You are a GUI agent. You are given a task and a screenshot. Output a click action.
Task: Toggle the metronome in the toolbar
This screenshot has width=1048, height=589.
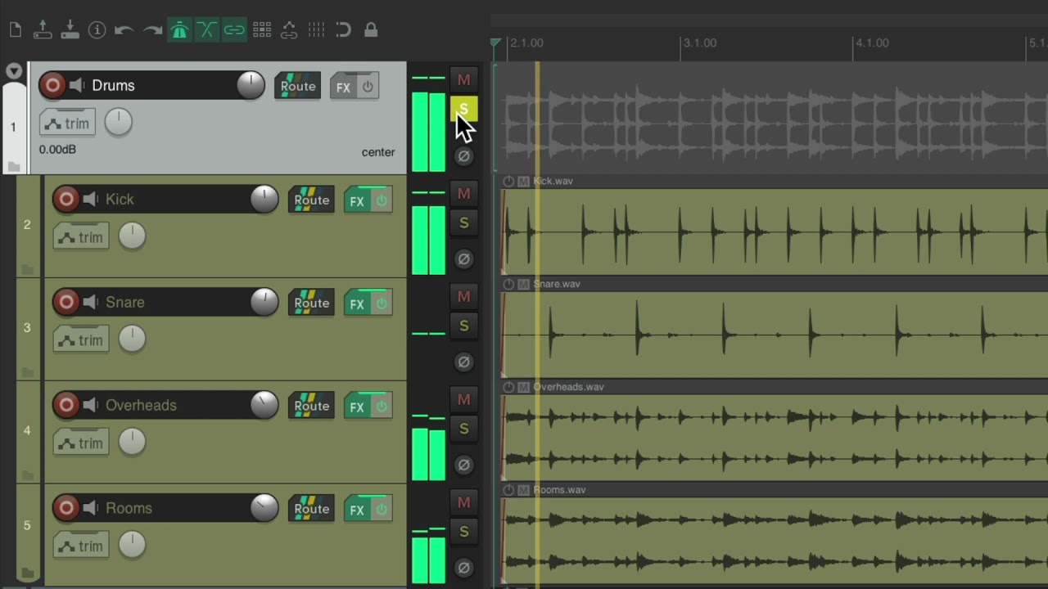pos(179,30)
